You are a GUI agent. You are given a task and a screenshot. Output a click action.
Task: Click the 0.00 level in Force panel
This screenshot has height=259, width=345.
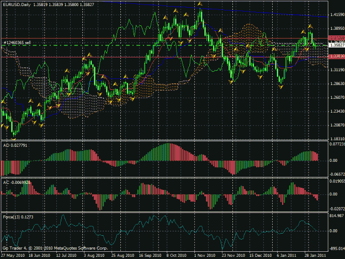[333, 231]
